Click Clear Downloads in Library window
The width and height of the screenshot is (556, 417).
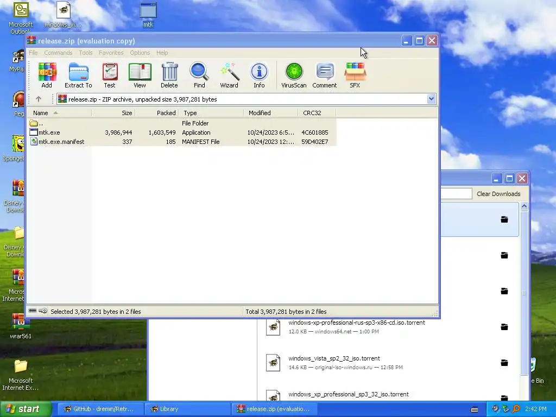pyautogui.click(x=498, y=194)
